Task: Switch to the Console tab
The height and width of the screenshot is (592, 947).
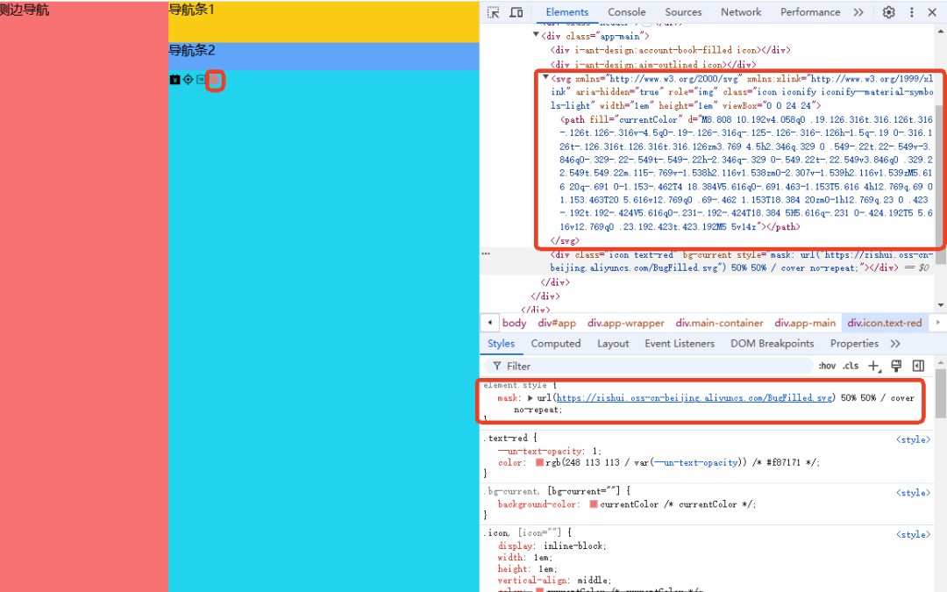Action: 627,12
